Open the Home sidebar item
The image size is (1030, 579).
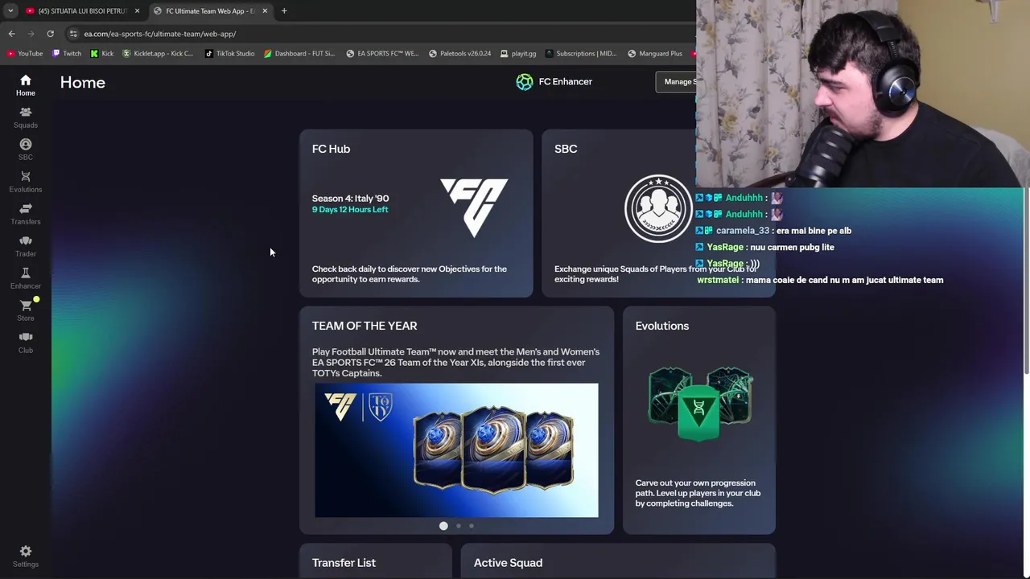[x=26, y=84]
